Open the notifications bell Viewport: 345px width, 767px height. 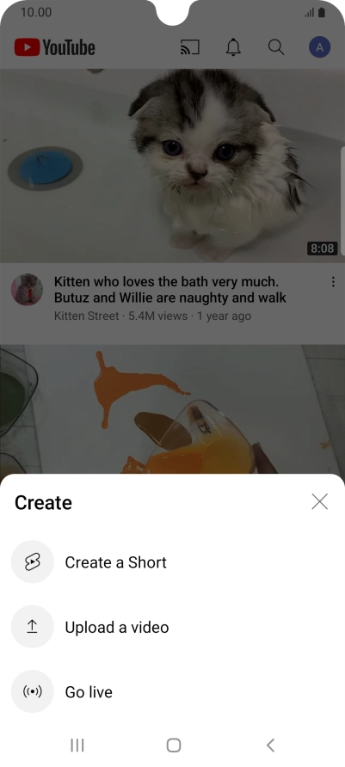pyautogui.click(x=233, y=47)
